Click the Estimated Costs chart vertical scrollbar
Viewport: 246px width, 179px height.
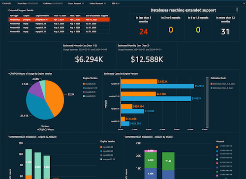click(x=207, y=102)
